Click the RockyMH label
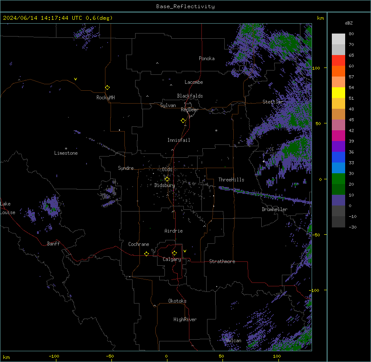Viewport: 371px width, 362px height. [x=105, y=98]
